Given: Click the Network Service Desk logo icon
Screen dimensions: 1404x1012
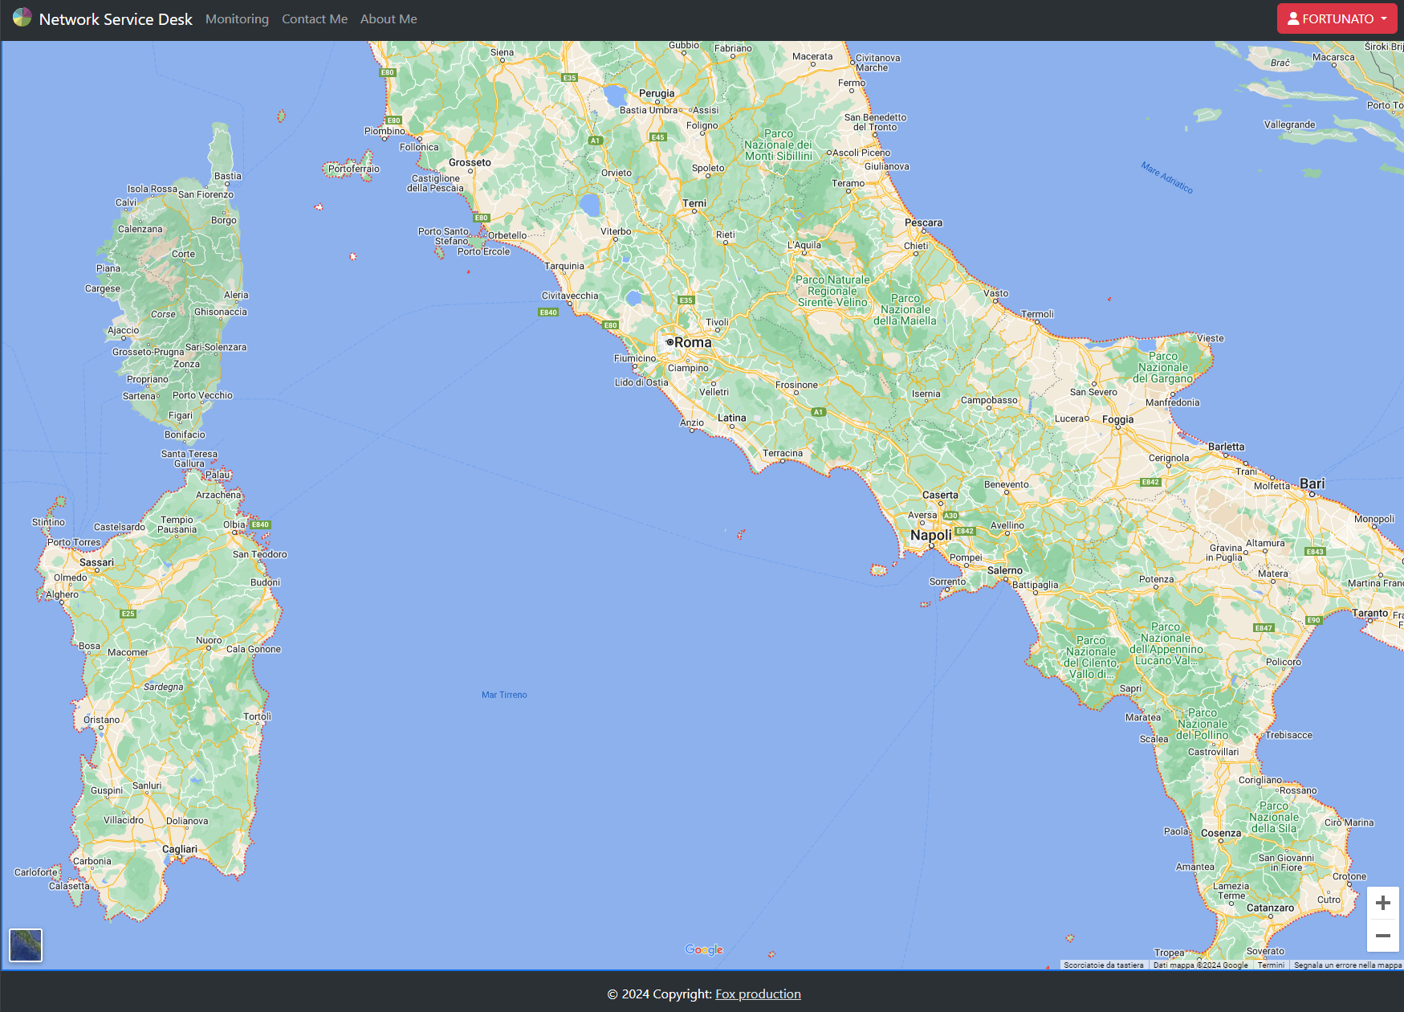Looking at the screenshot, I should (22, 18).
